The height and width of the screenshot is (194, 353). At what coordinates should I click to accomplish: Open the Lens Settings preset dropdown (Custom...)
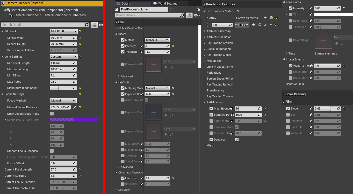click(x=63, y=57)
